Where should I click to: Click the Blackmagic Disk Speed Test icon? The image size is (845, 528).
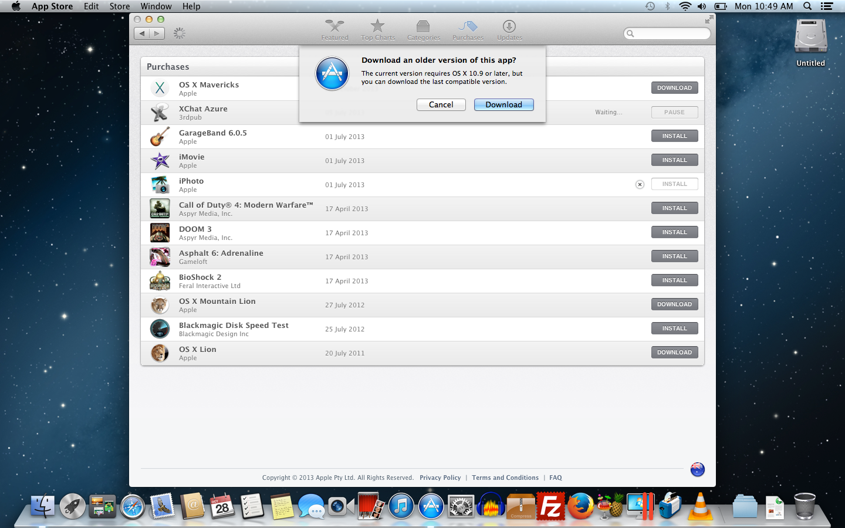pos(160,329)
